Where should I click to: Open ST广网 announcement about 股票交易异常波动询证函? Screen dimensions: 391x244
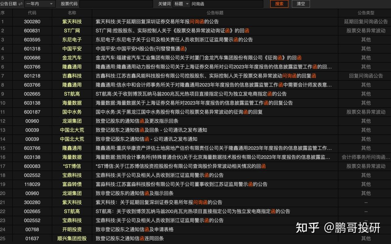173,31
